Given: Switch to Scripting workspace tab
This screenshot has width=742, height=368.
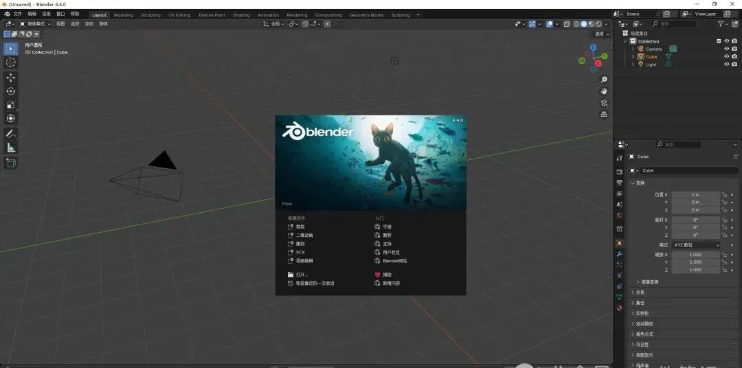Looking at the screenshot, I should coord(401,15).
